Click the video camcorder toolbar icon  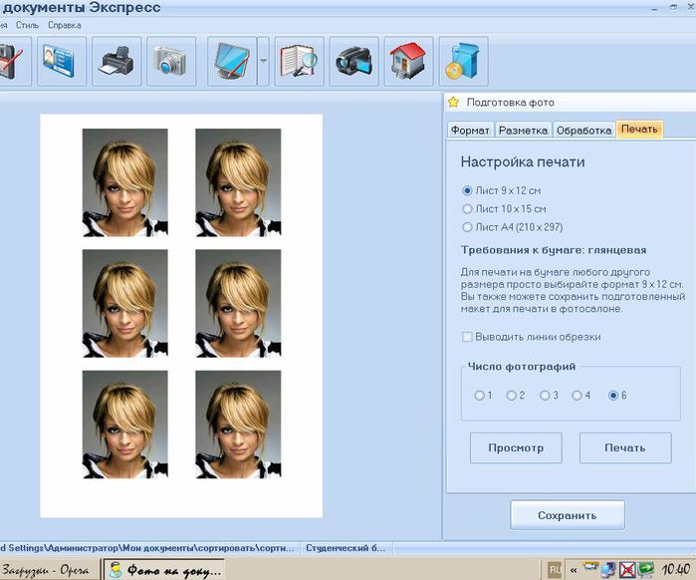tap(353, 61)
